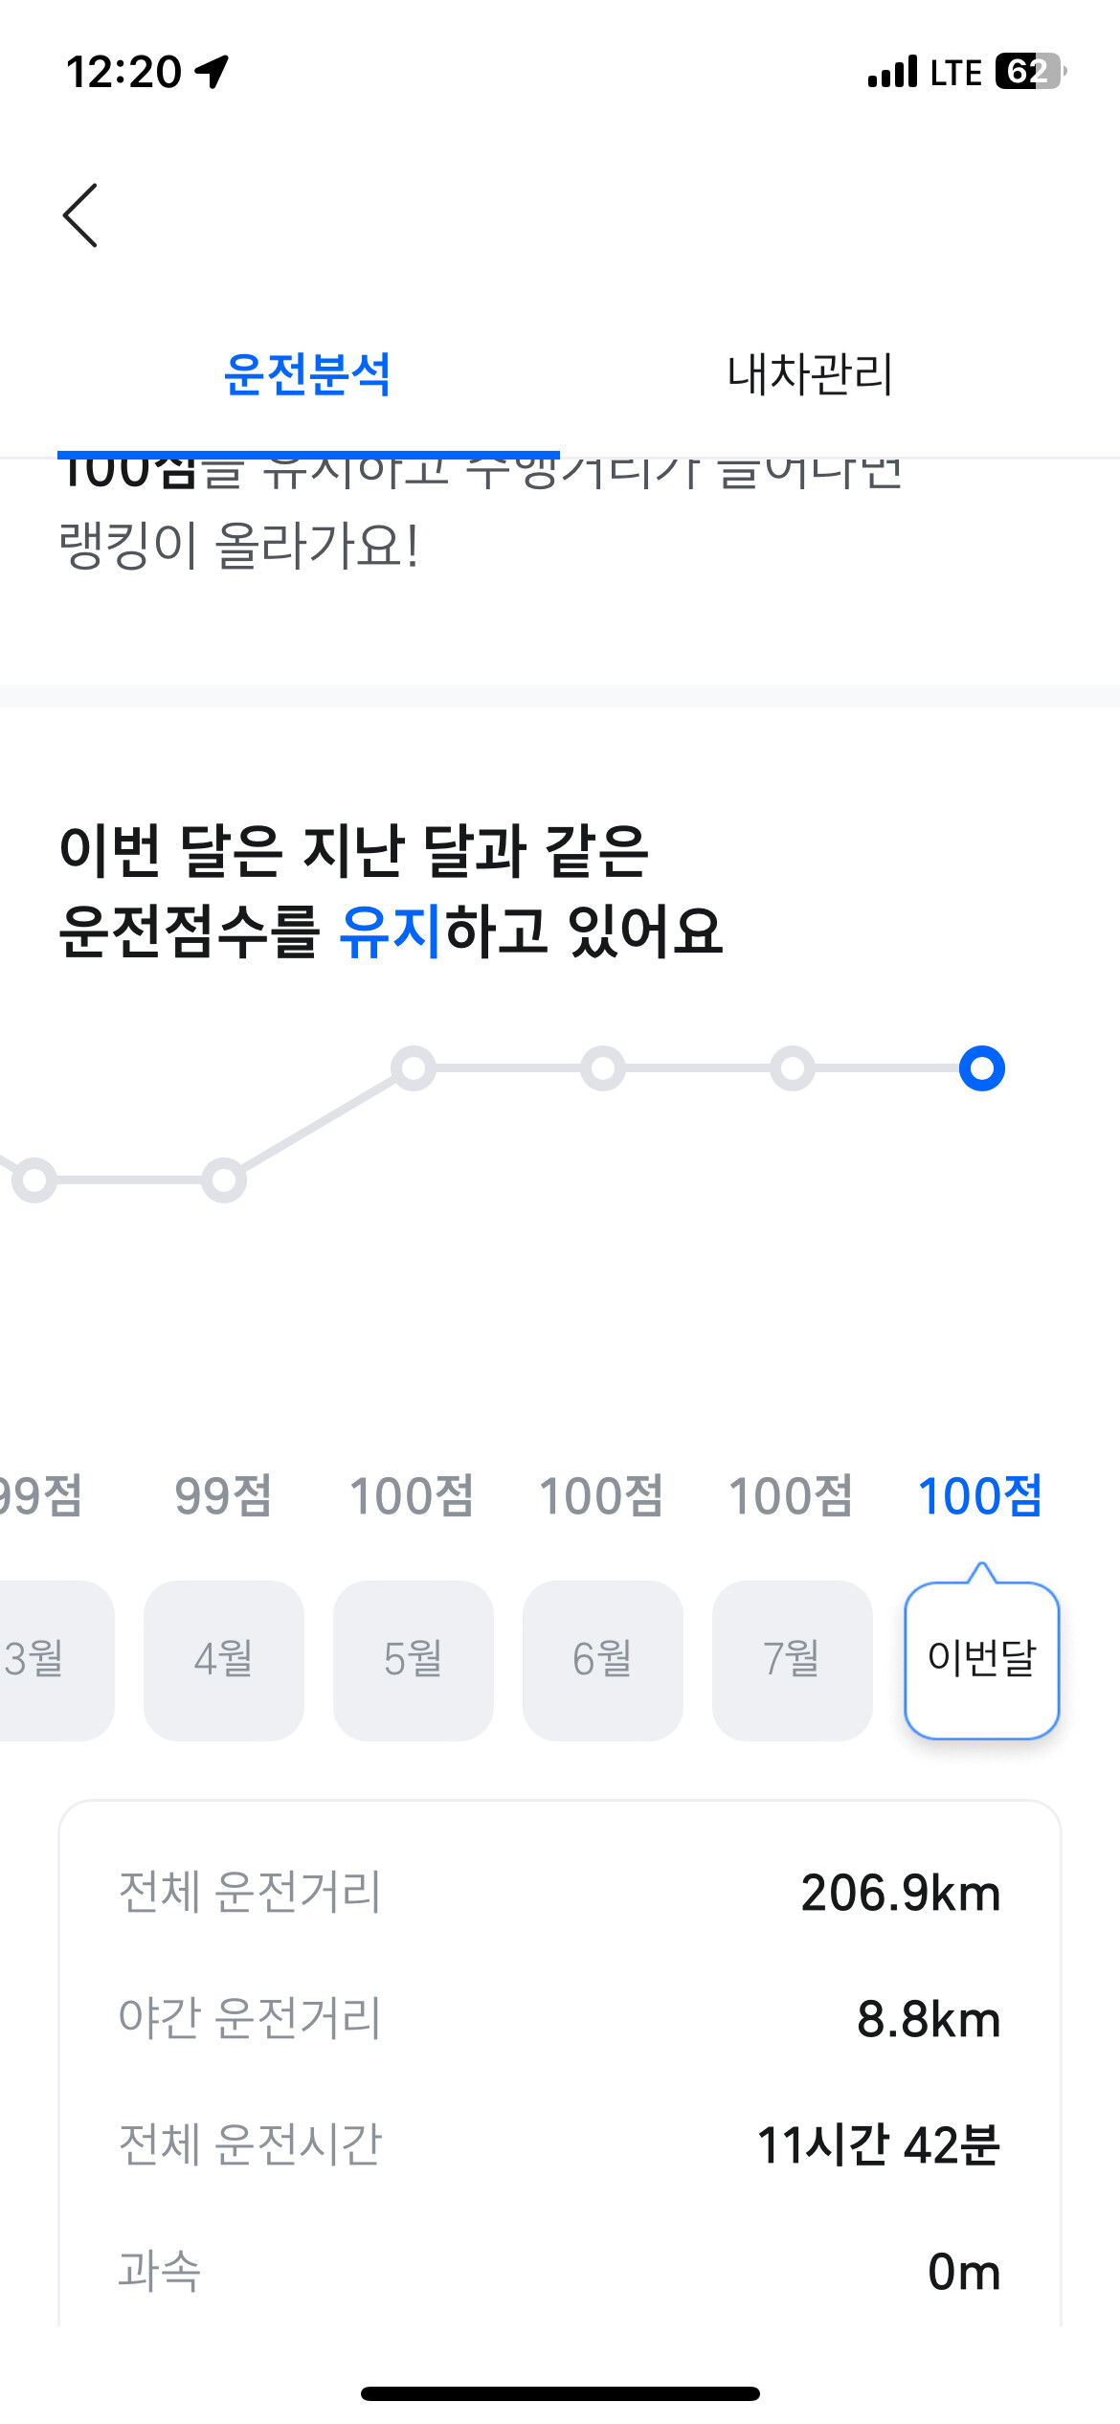Select the 이번달 month button
The image size is (1120, 2424).
981,1659
